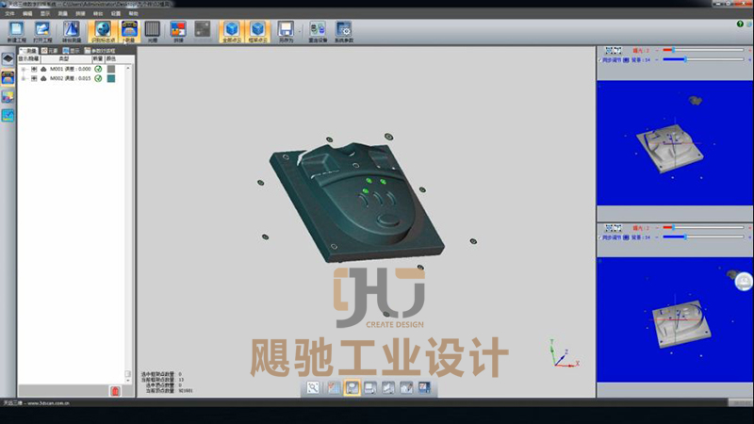Open the 显示 menu in the menu bar
Image resolution: width=754 pixels, height=424 pixels.
(x=45, y=13)
